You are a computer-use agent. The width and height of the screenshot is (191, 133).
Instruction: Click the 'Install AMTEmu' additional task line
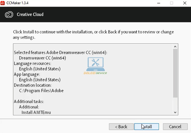(36, 112)
